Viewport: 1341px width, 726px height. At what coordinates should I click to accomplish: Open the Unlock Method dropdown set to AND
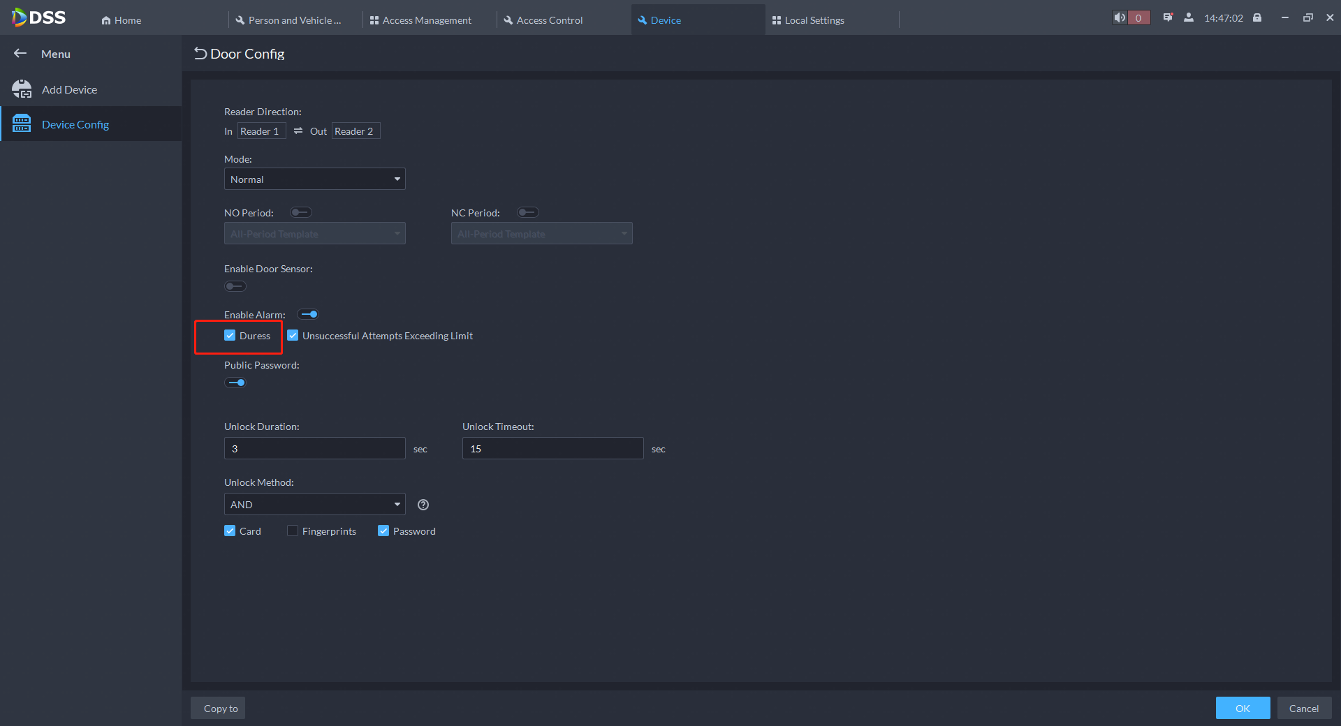315,504
